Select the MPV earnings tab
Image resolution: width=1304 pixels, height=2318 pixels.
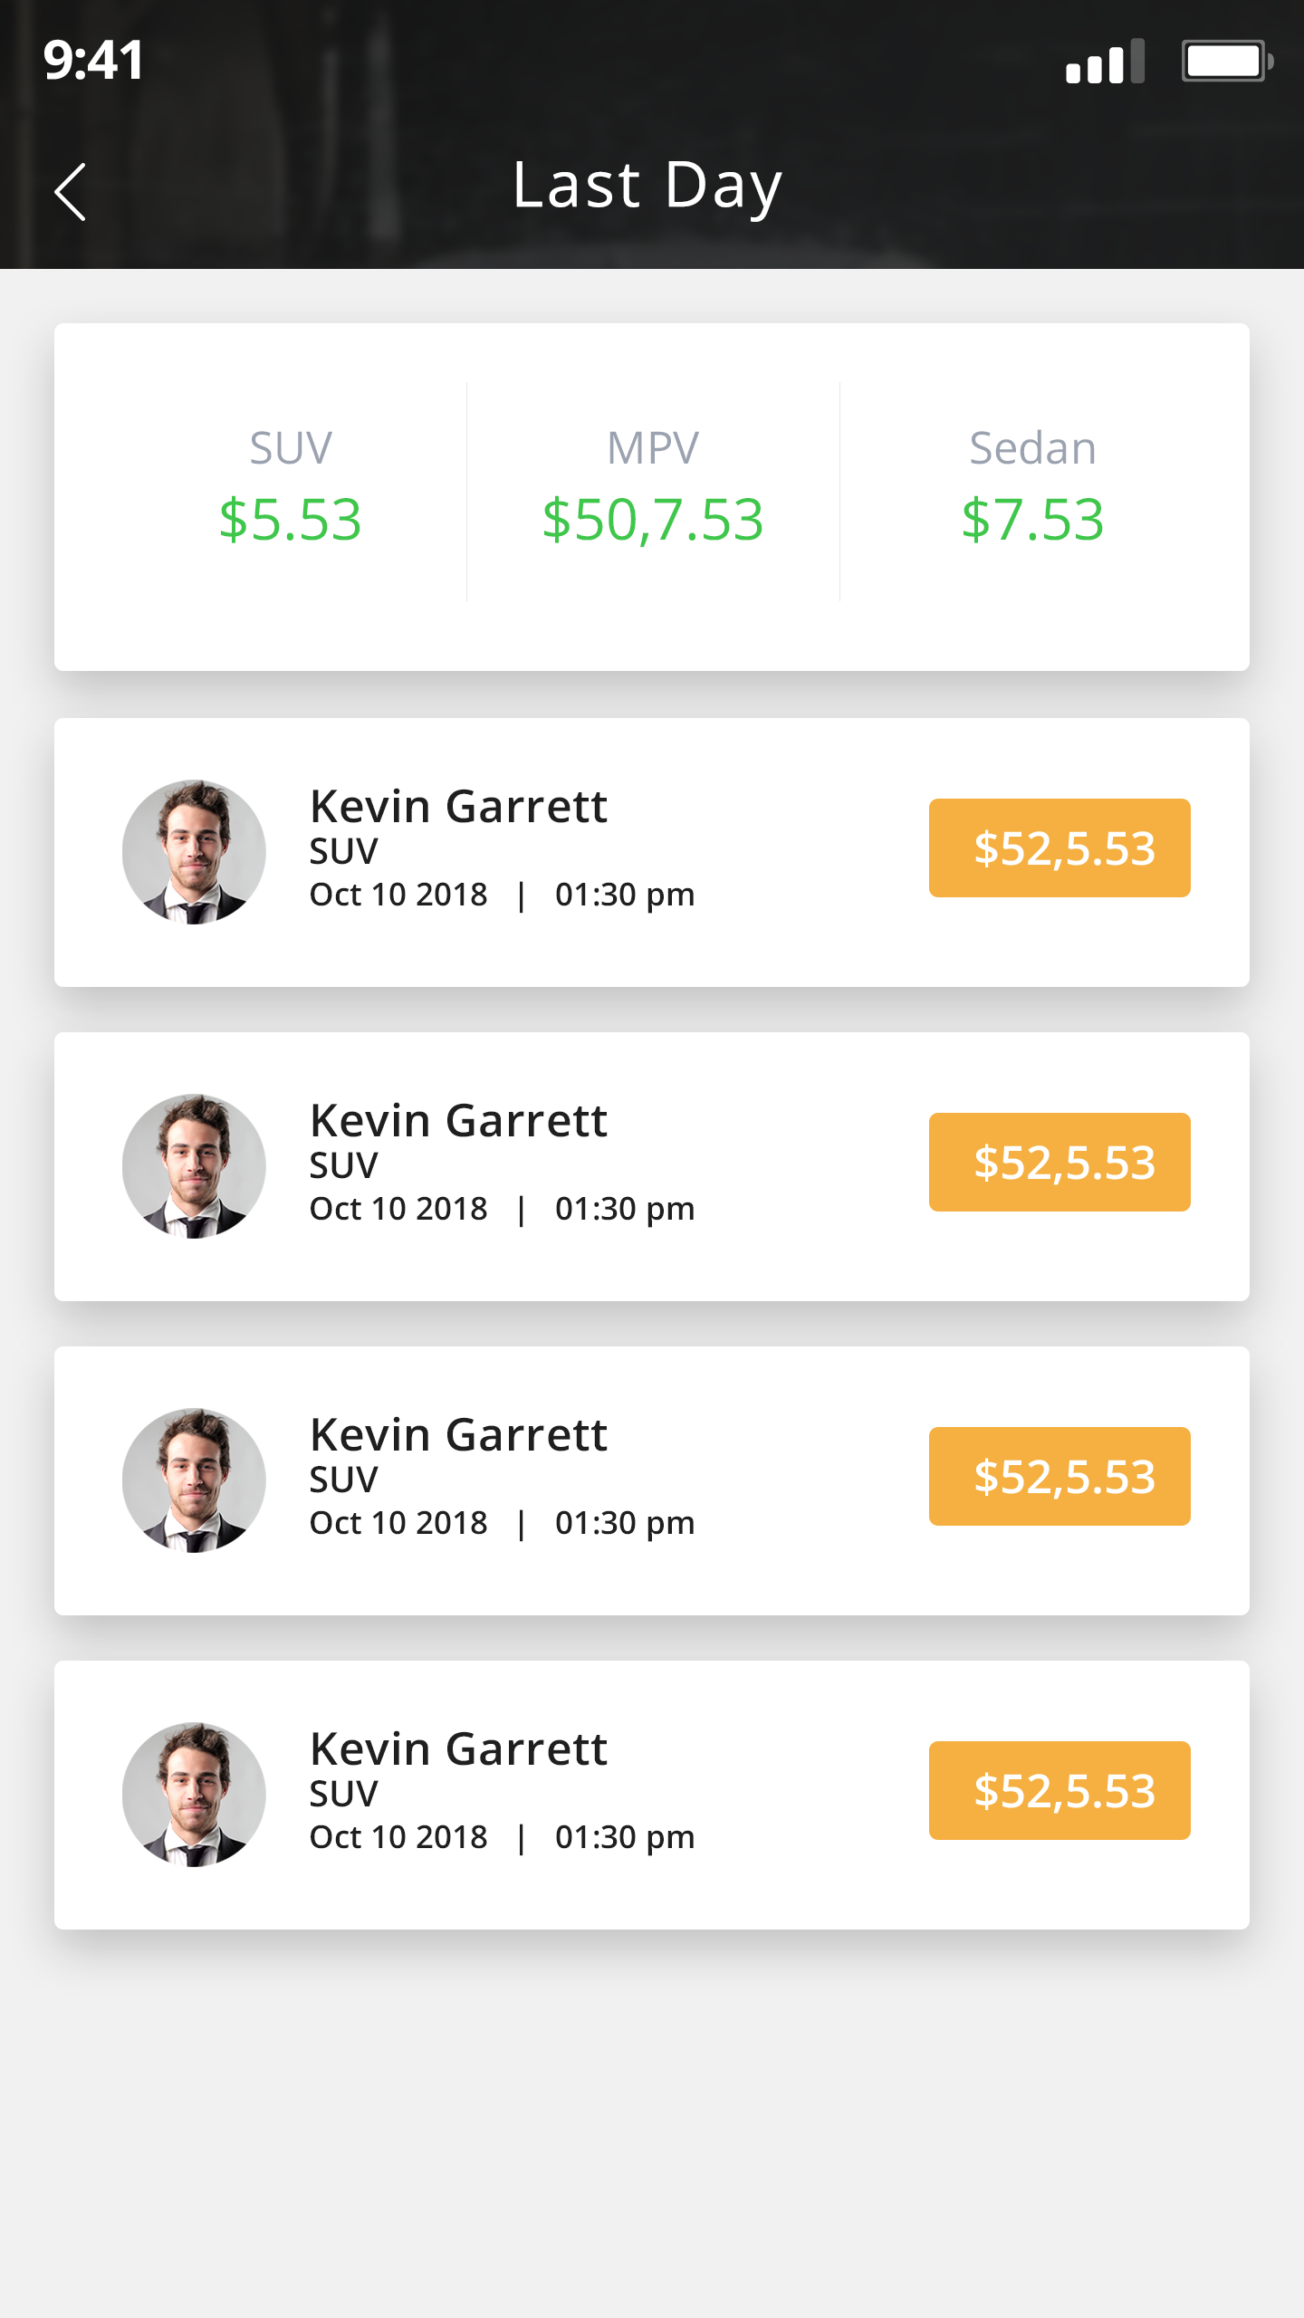coord(653,489)
